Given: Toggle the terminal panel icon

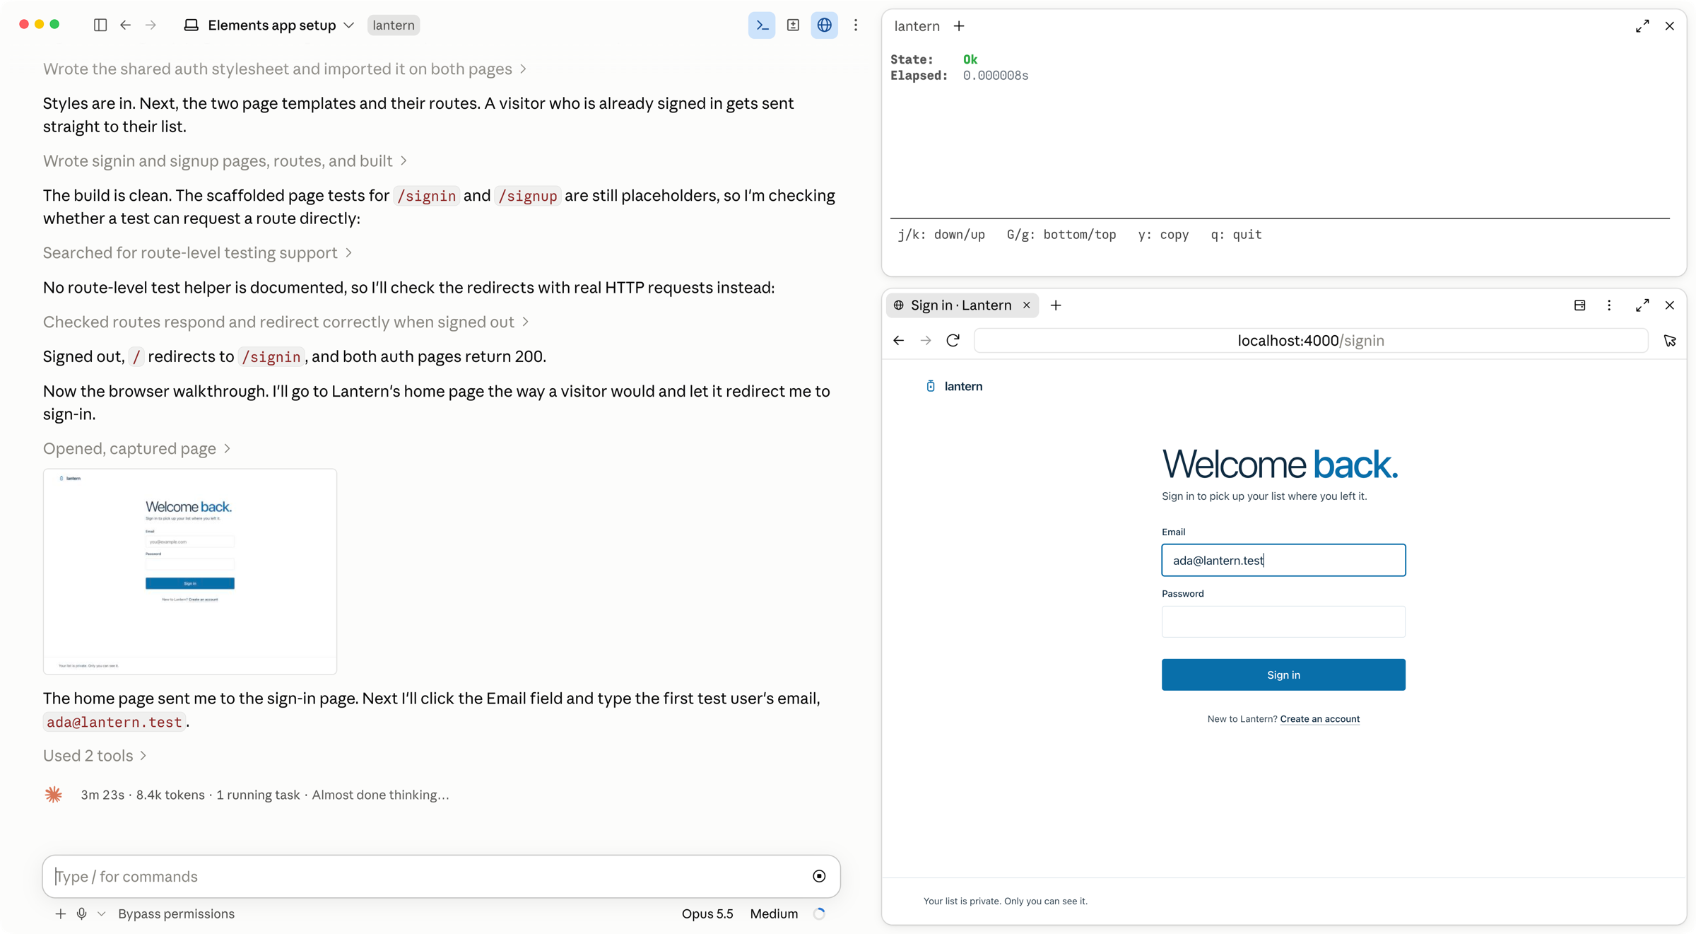Looking at the screenshot, I should tap(762, 25).
